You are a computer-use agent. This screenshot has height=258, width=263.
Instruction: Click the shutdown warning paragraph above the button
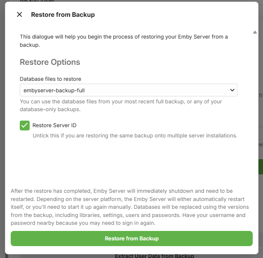[130, 207]
